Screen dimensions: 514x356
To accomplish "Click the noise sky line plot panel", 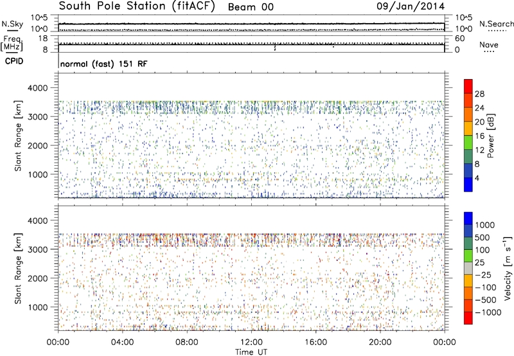I will tap(251, 23).
